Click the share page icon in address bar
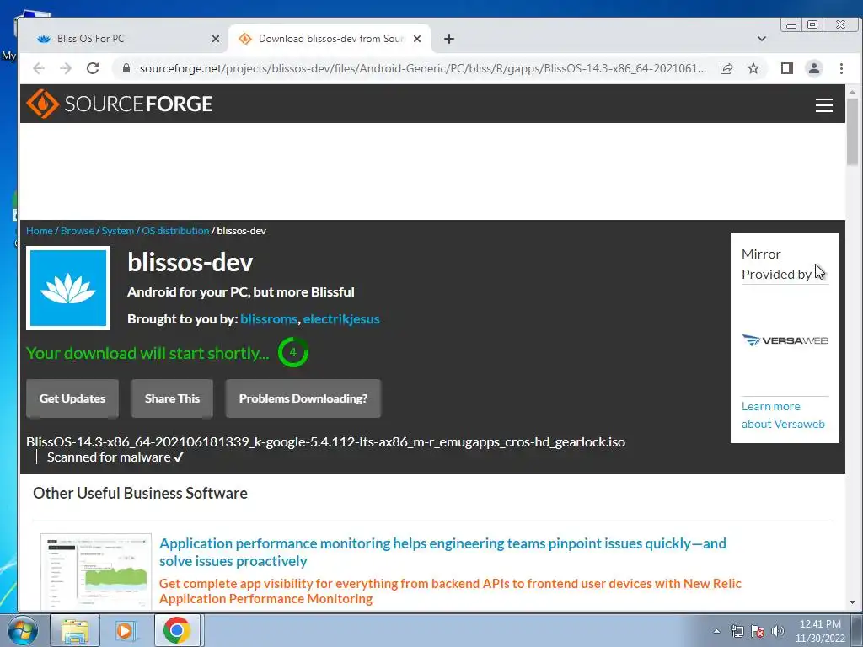 click(x=726, y=68)
